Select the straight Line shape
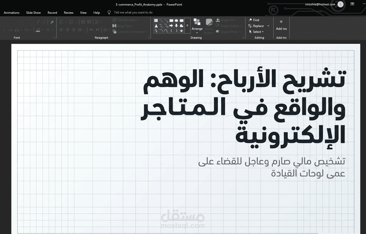The width and height of the screenshot is (366, 234). coord(161,21)
